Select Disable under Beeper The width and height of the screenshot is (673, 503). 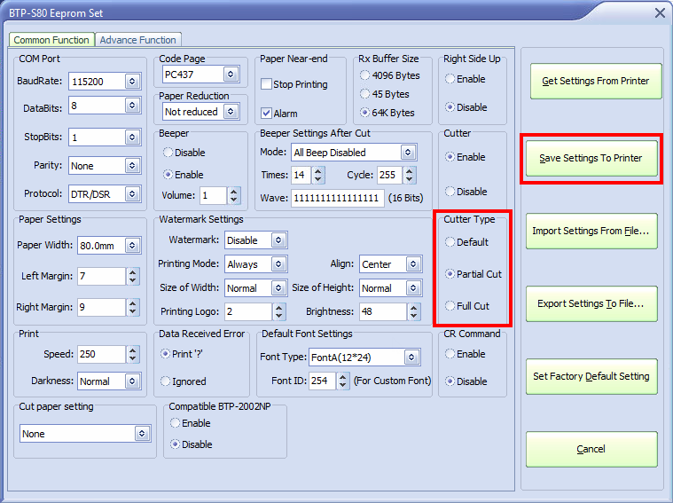click(x=168, y=153)
